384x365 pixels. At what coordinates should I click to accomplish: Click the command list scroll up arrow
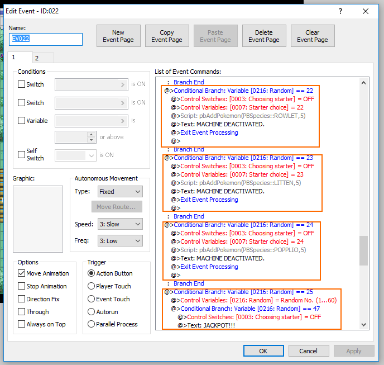click(364, 83)
